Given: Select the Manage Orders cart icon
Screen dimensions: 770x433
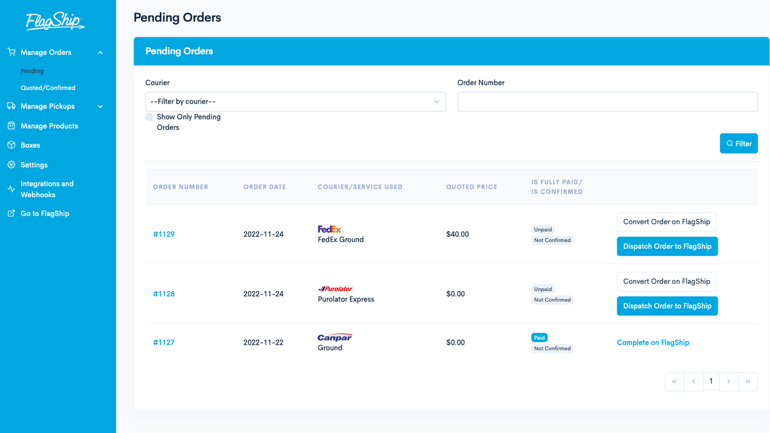Looking at the screenshot, I should pos(11,52).
